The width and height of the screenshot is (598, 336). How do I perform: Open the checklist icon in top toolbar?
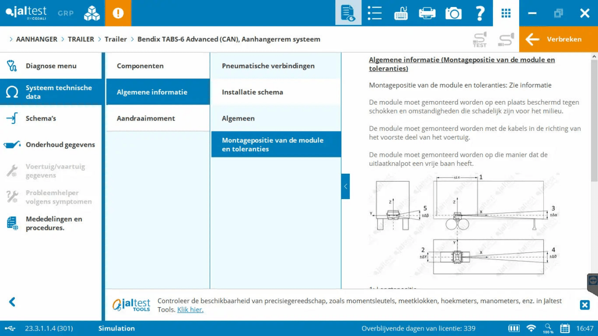coord(374,13)
